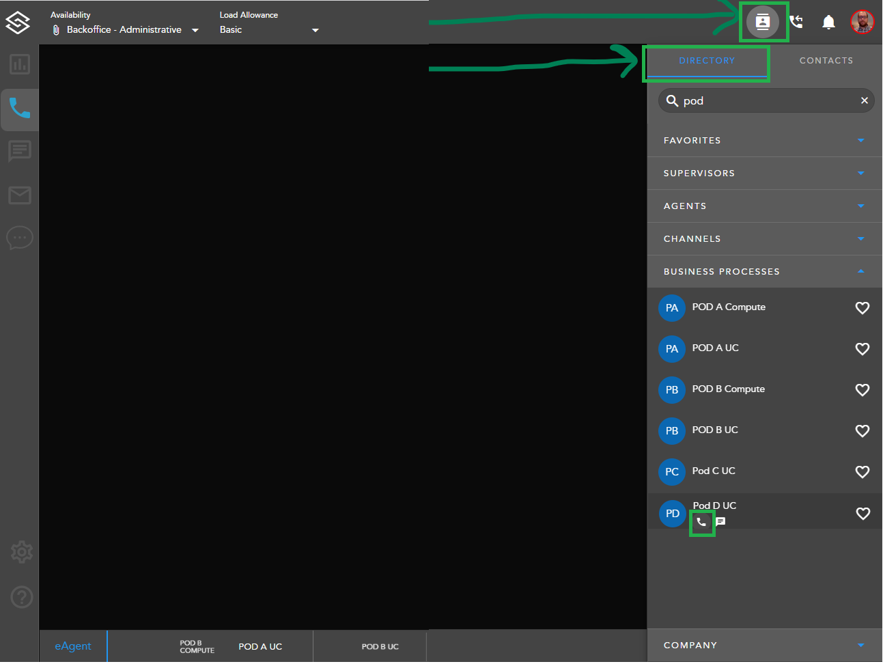
Task: Mark Pod C UC as favorite
Action: pos(862,472)
